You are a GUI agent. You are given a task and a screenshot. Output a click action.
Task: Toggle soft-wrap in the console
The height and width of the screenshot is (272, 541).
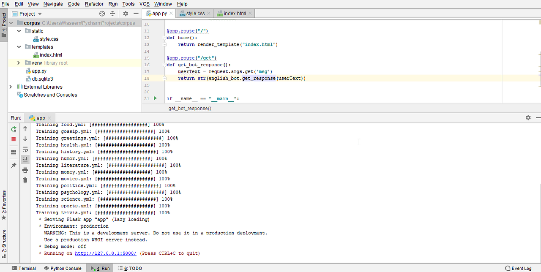point(25,149)
